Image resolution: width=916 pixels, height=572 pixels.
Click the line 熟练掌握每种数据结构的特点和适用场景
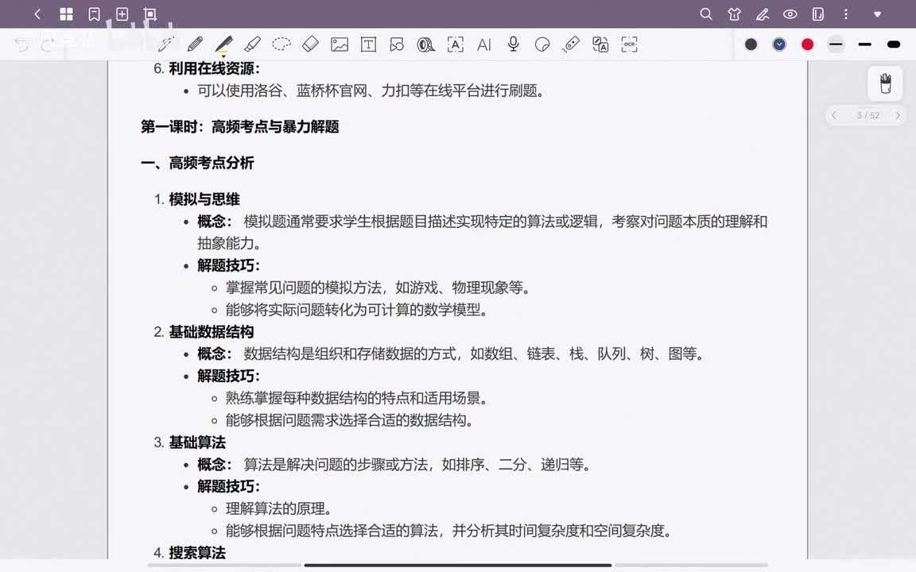356,398
